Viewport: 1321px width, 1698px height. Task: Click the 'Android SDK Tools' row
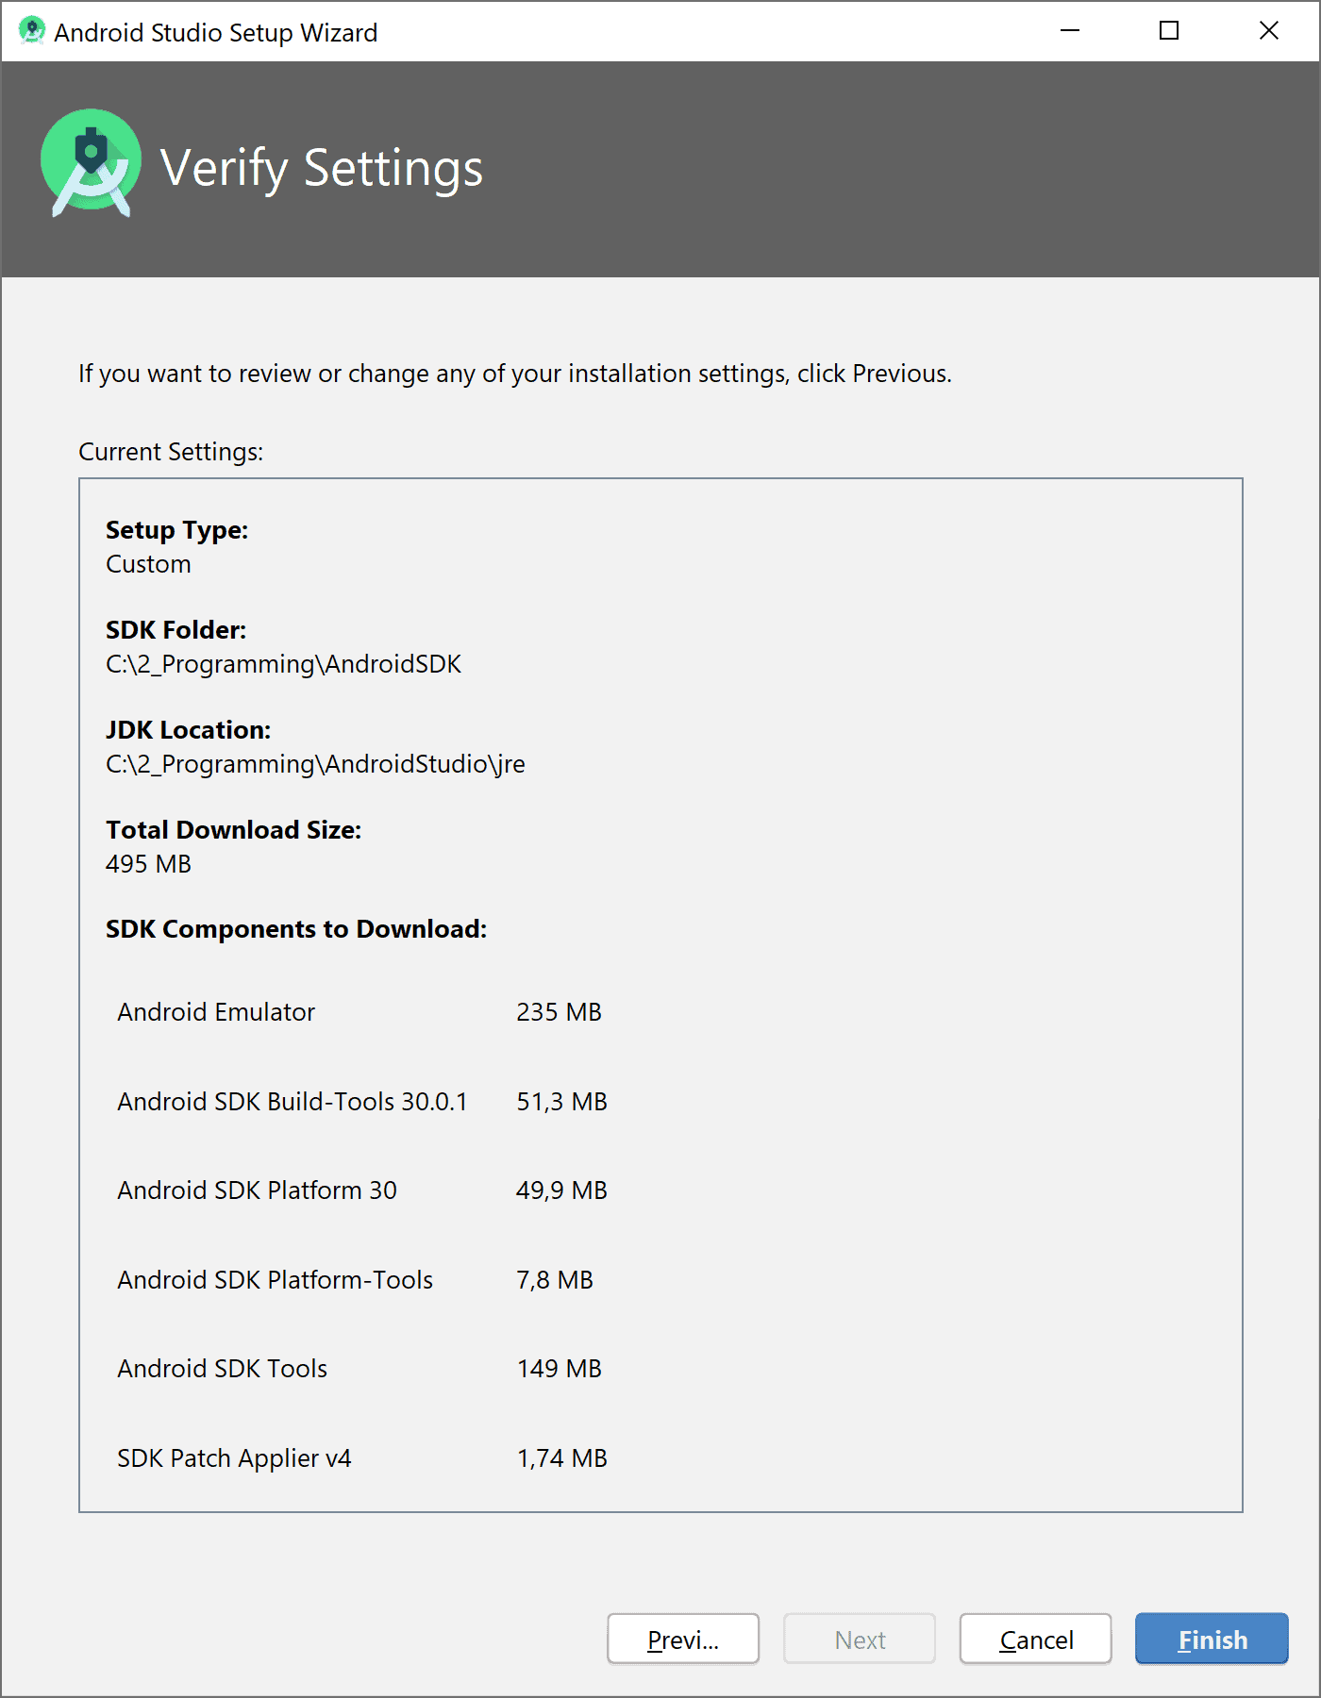[x=359, y=1369]
